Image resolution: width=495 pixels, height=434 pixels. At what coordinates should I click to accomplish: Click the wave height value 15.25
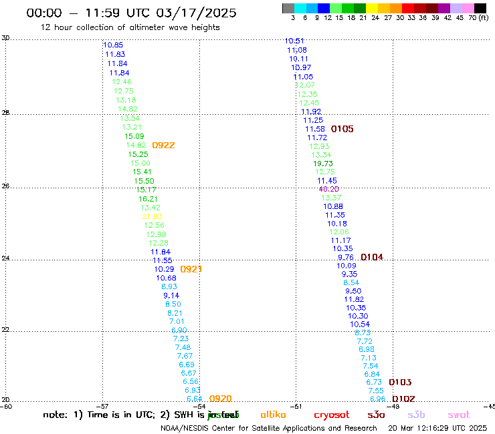[138, 154]
